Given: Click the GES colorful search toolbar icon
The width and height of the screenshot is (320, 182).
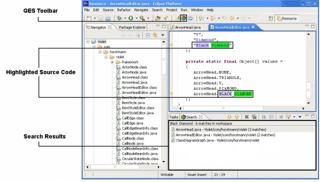Looking at the screenshot, I should point(183,18).
